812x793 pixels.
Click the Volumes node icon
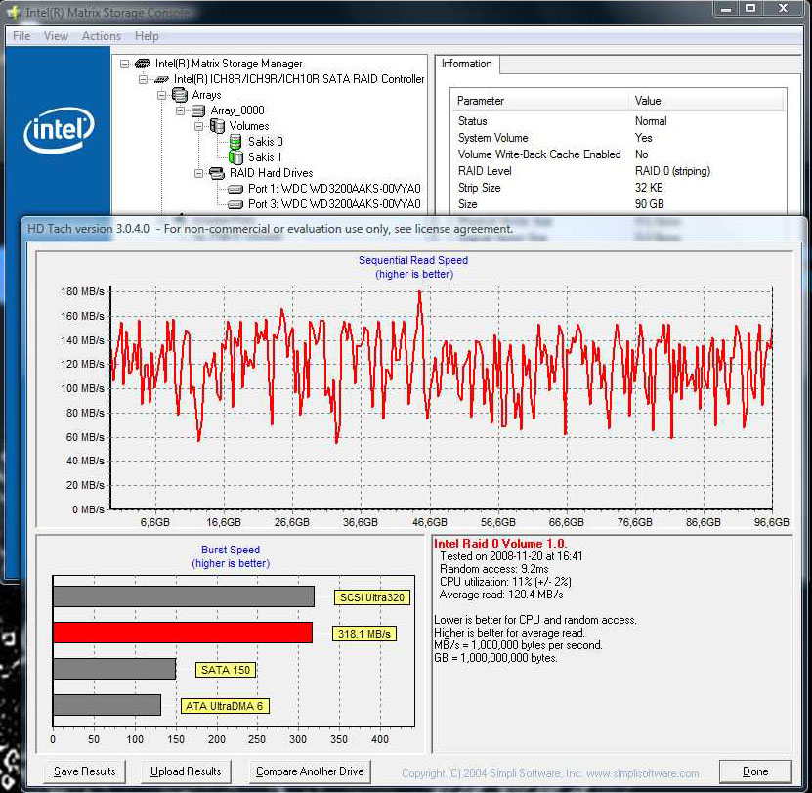(217, 126)
